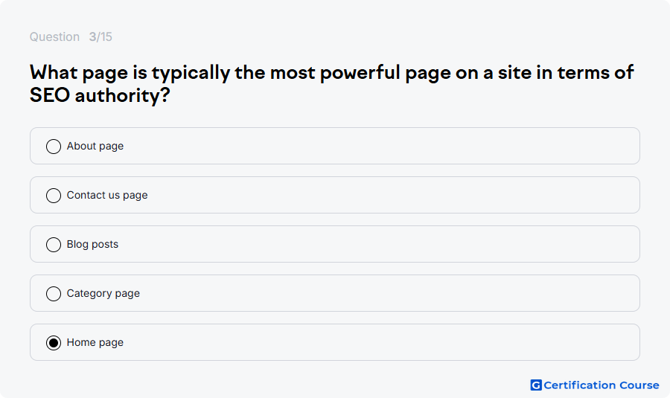The height and width of the screenshot is (398, 670).
Task: Pick the Blog posts radio circle
Action: 54,244
